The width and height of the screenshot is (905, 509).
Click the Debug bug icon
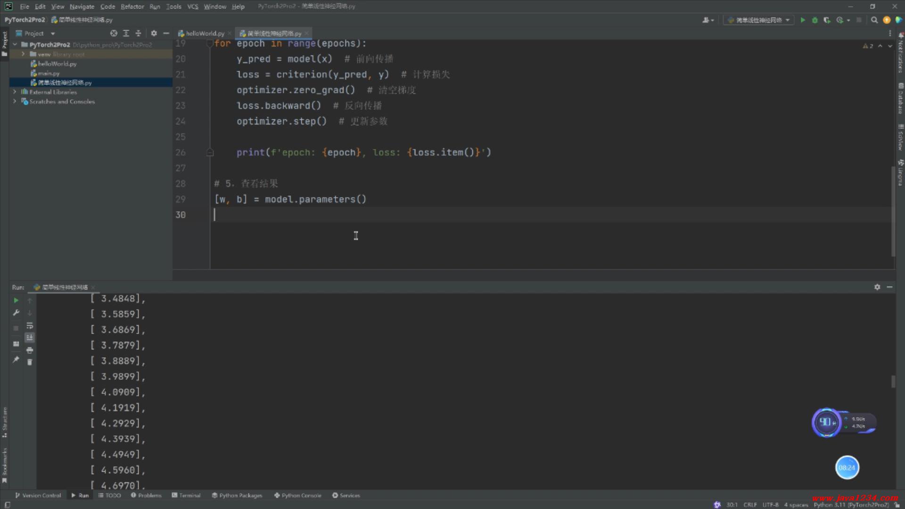(814, 20)
